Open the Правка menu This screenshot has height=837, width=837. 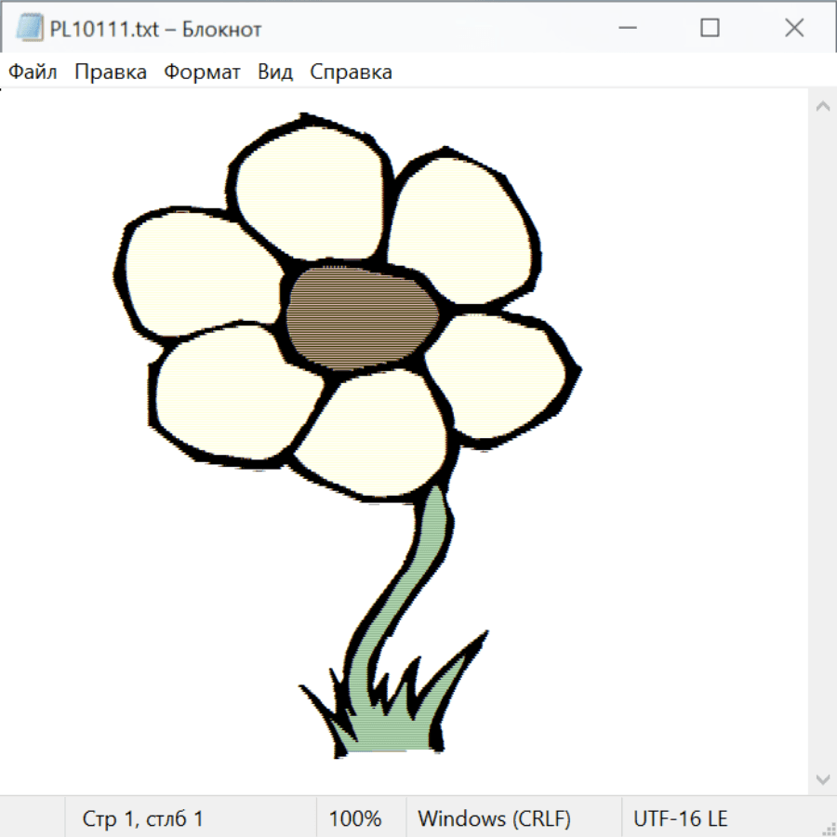pos(111,73)
